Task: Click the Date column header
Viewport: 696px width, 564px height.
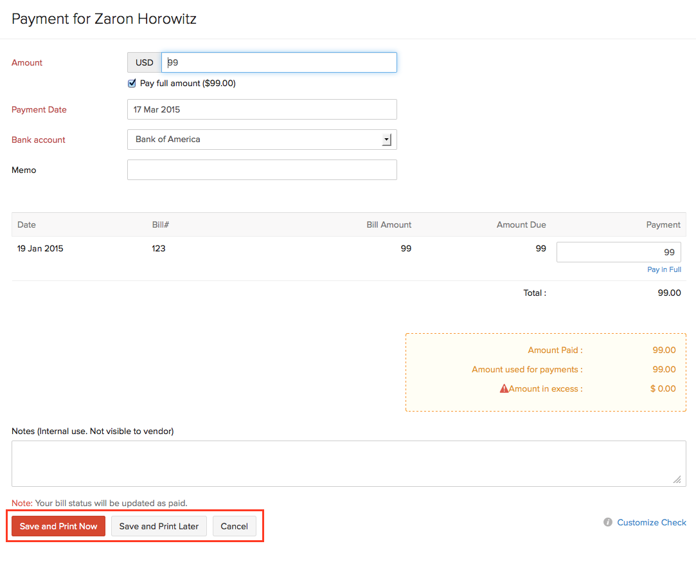Action: (26, 224)
